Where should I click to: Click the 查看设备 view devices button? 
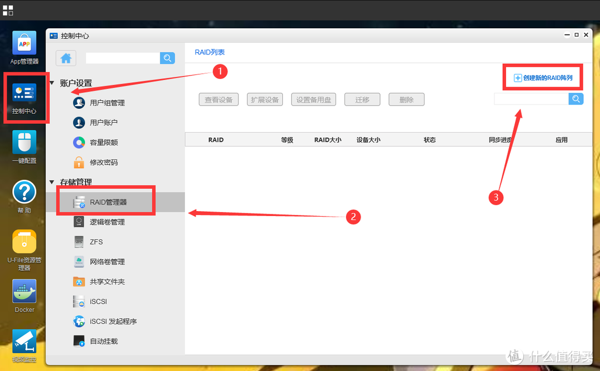tap(218, 99)
